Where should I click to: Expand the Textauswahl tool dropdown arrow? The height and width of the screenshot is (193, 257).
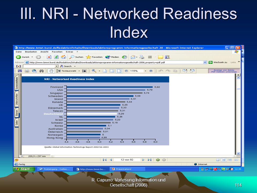click(79, 71)
